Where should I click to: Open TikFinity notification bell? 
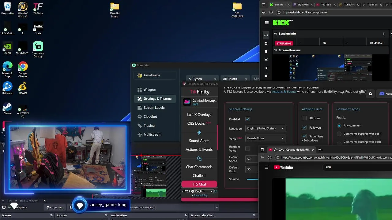click(370, 94)
